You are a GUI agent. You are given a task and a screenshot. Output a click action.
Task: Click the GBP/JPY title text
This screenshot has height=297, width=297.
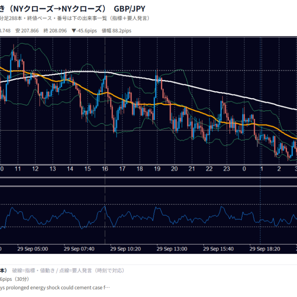click(x=130, y=9)
